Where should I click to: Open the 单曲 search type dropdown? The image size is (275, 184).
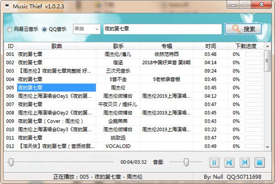tap(86, 29)
